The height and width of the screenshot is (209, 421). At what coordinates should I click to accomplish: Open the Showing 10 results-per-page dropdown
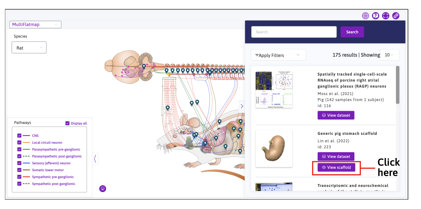click(390, 55)
